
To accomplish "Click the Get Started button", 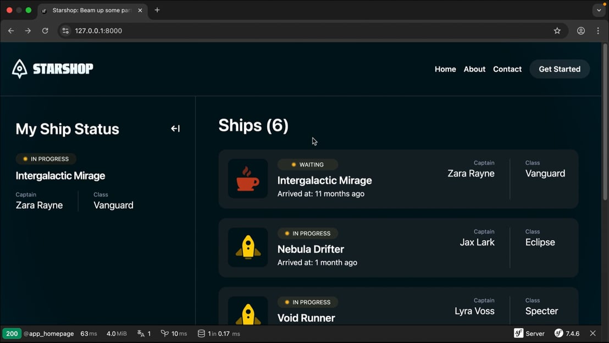I will point(560,69).
